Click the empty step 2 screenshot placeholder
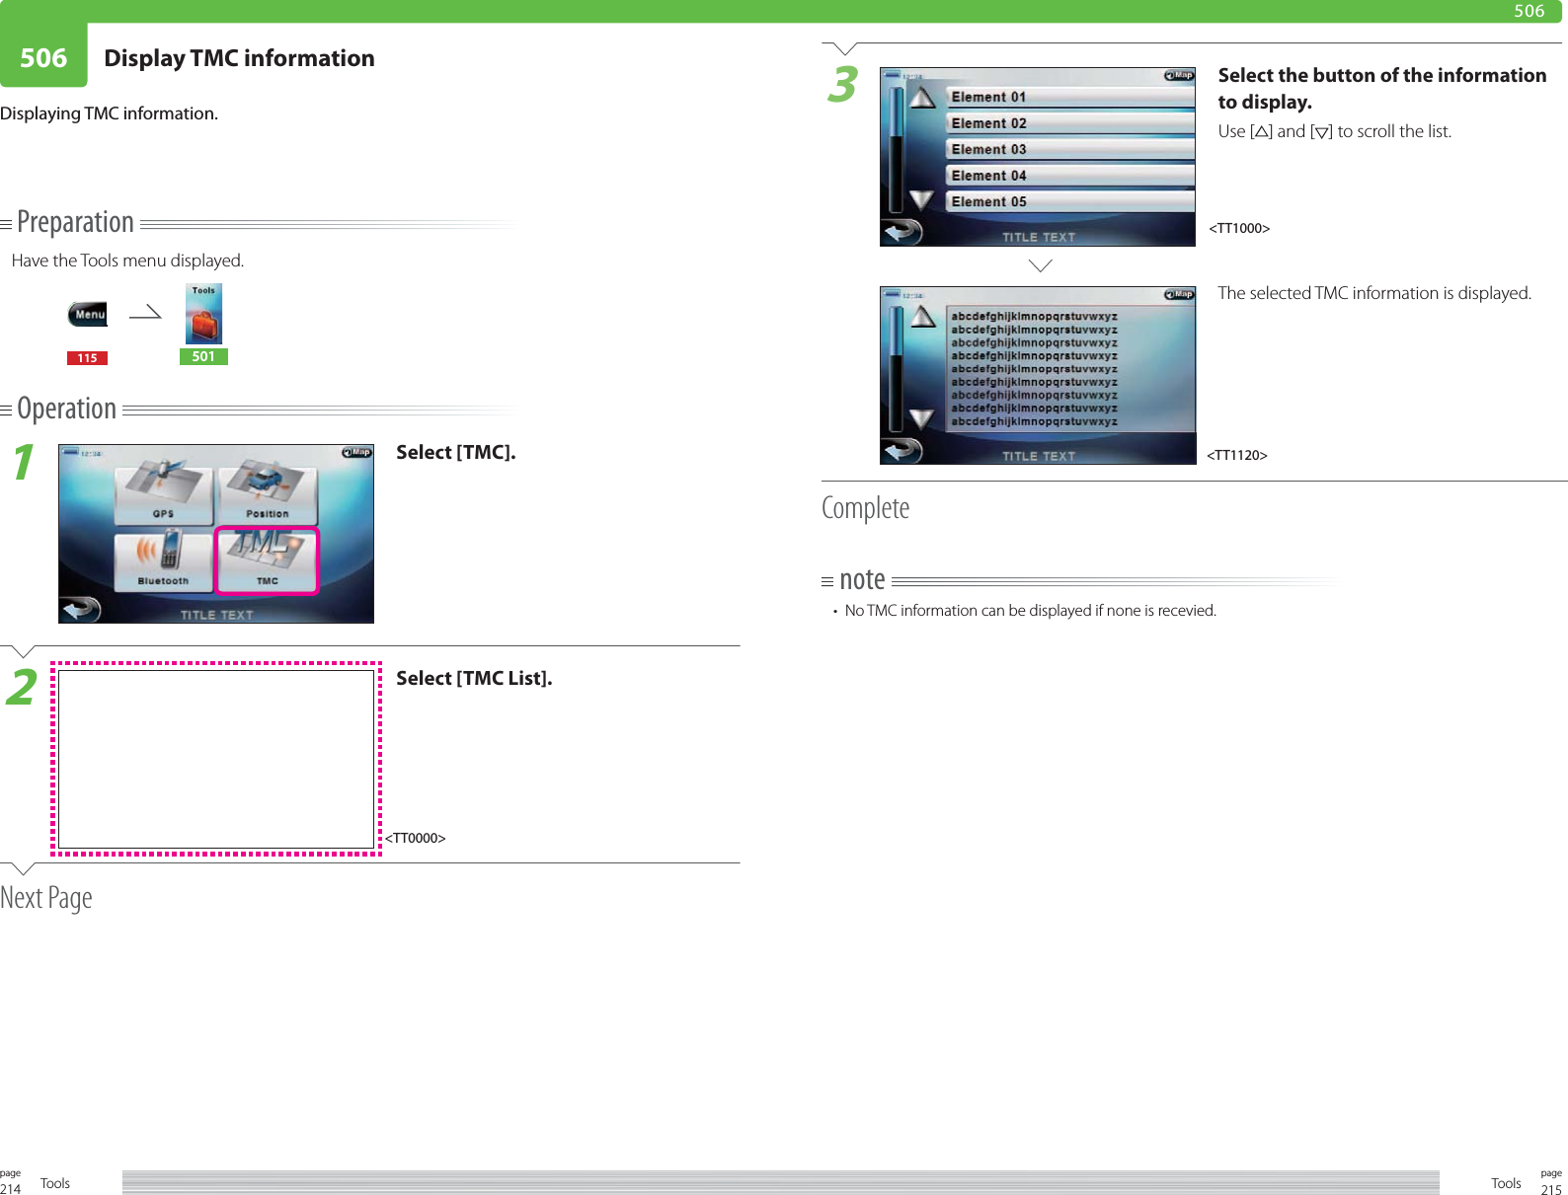 pyautogui.click(x=216, y=759)
